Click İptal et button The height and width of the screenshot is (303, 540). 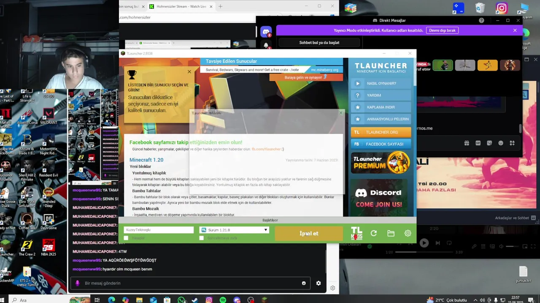(309, 234)
